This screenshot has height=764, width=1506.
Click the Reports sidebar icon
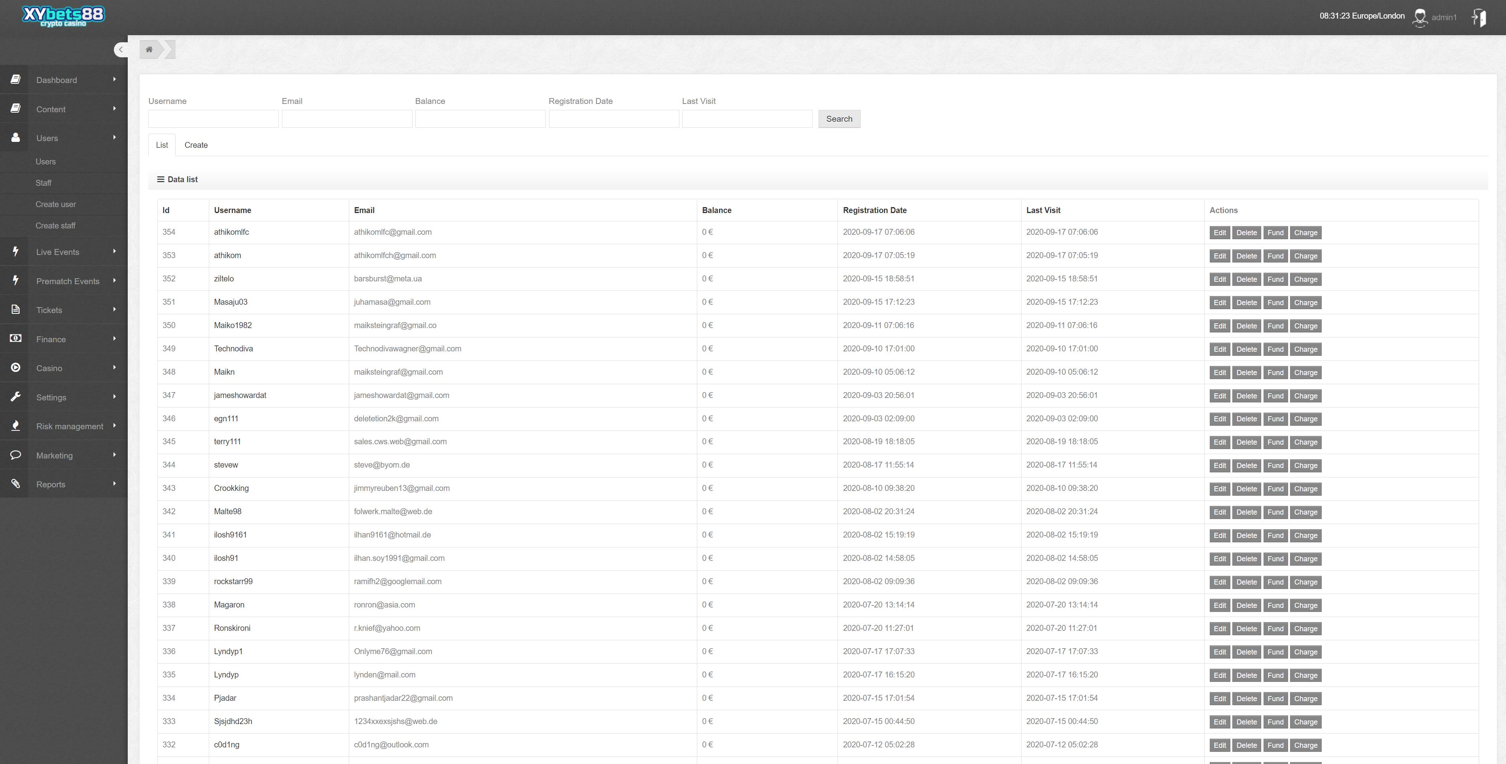(x=15, y=484)
